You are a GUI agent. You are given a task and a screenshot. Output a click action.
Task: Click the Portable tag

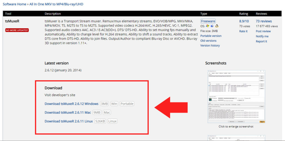[127, 104]
